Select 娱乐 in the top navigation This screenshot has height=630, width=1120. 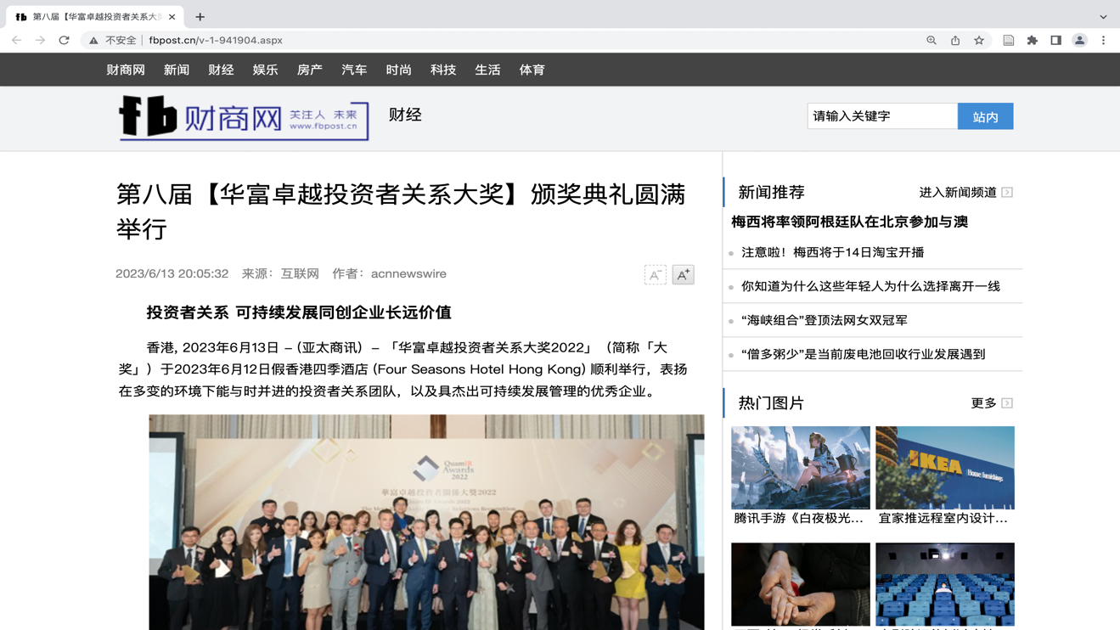point(265,70)
